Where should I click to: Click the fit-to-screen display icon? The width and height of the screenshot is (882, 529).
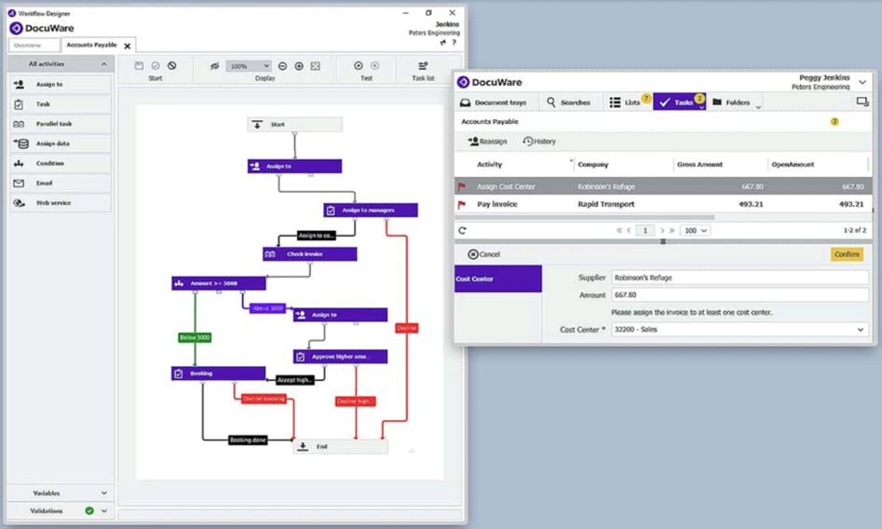point(316,66)
